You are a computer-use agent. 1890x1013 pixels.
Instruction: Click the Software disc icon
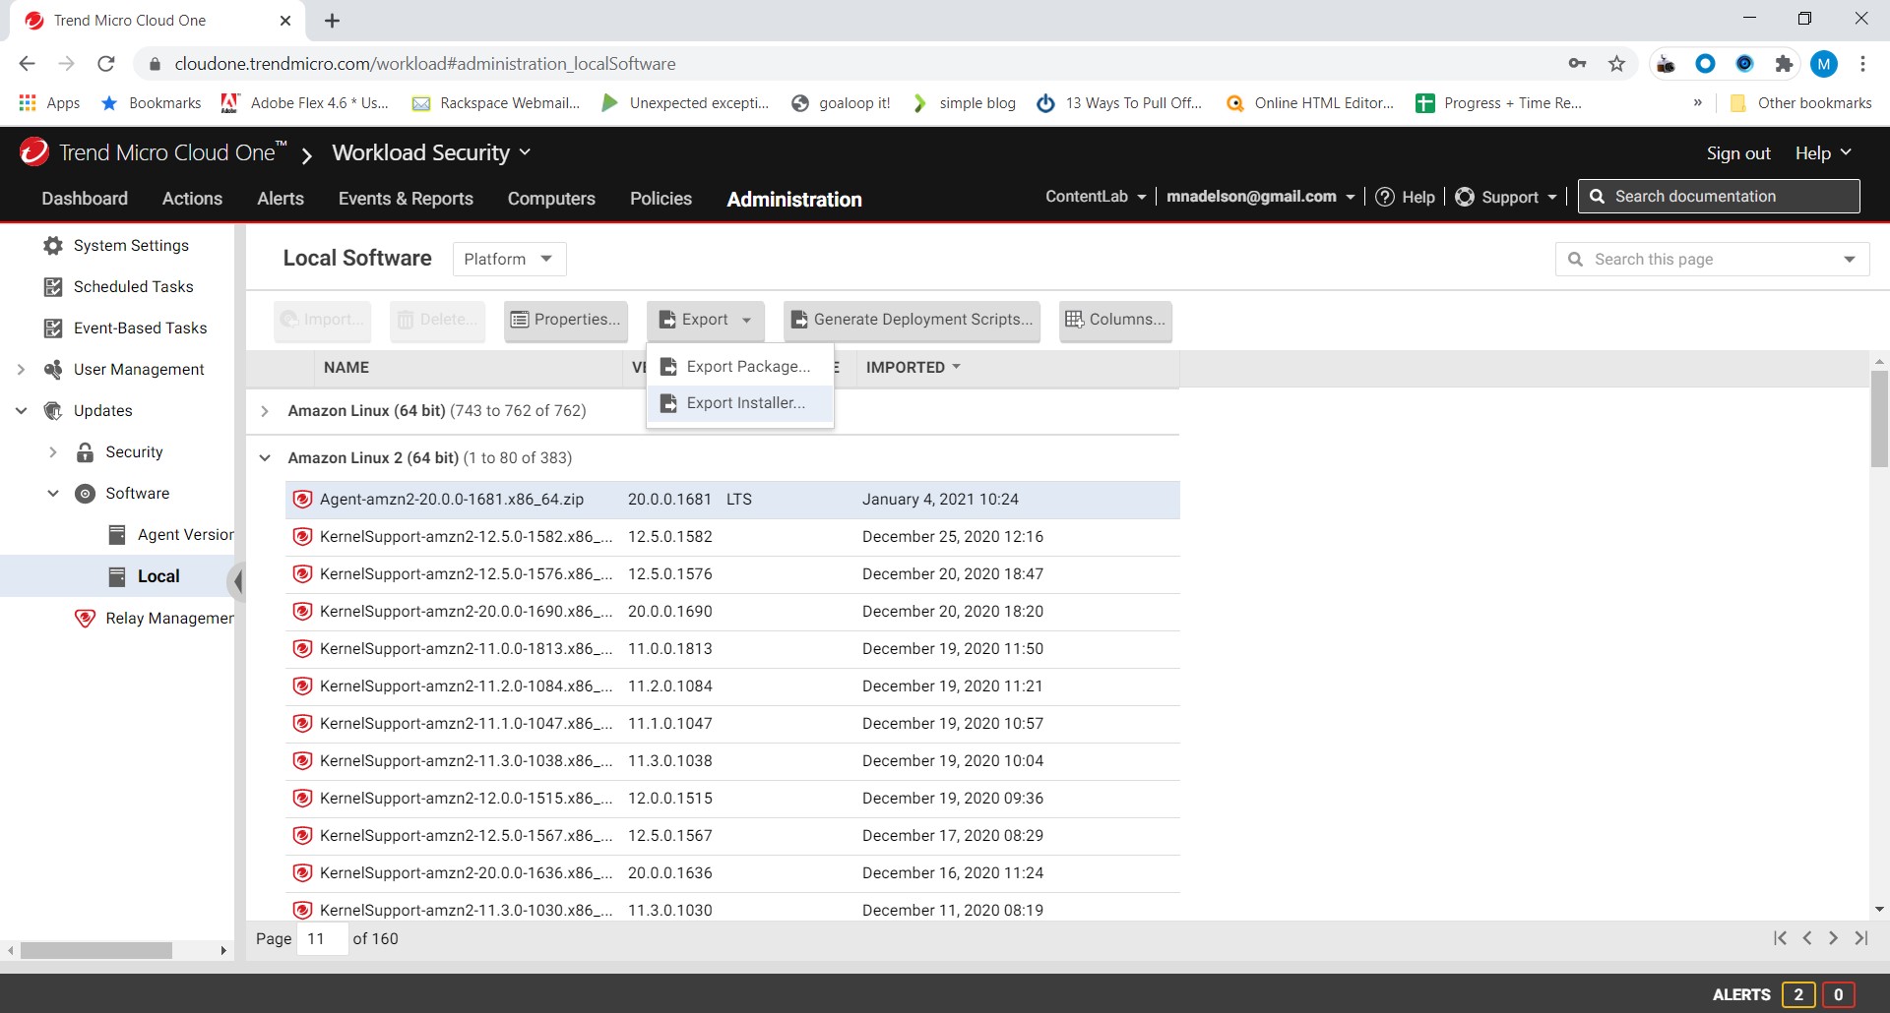86,494
